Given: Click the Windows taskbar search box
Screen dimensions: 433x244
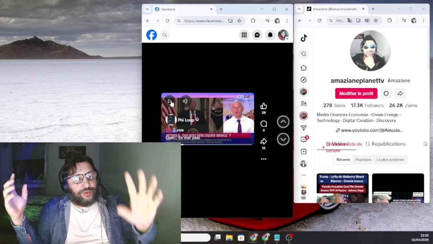Looking at the screenshot, I should click(196, 238).
